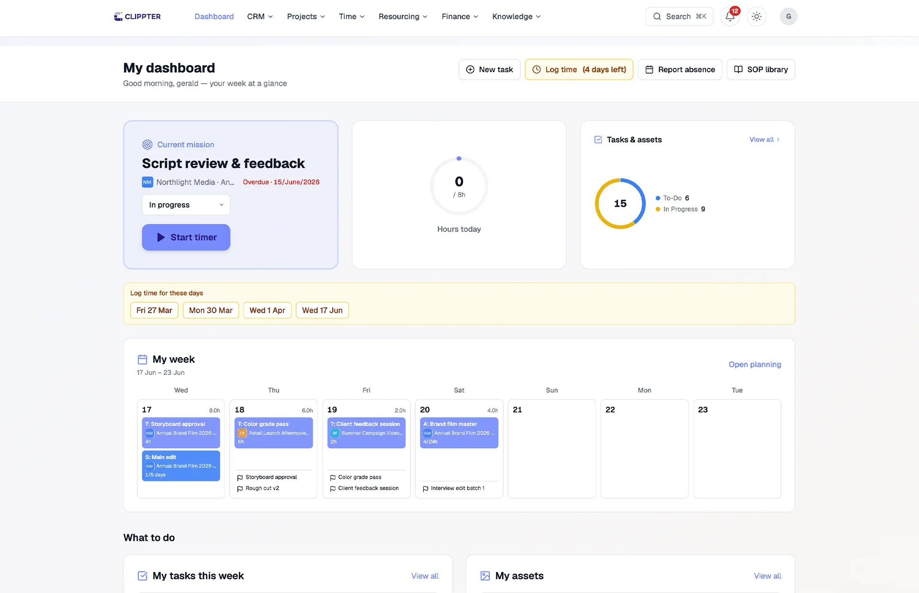
Task: Click the Current mission target icon
Action: [x=147, y=144]
